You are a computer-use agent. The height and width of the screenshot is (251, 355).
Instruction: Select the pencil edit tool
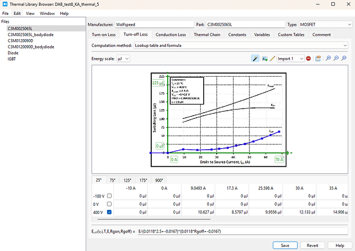click(x=272, y=59)
